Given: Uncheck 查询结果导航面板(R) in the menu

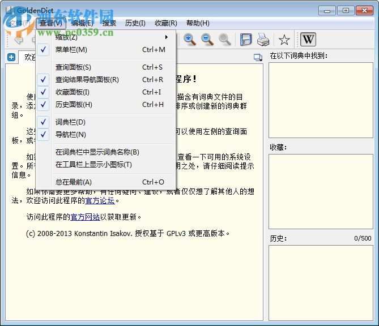Looking at the screenshot, I should point(105,80).
